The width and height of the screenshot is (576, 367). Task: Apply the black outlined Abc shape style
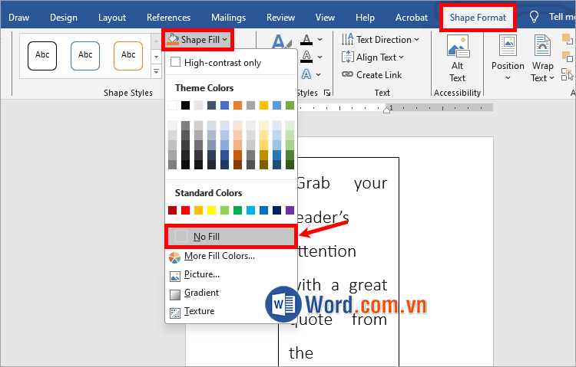(x=42, y=55)
